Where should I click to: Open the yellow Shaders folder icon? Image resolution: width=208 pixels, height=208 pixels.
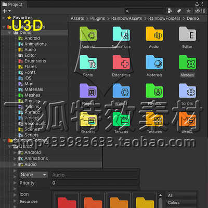pyautogui.click(x=88, y=119)
